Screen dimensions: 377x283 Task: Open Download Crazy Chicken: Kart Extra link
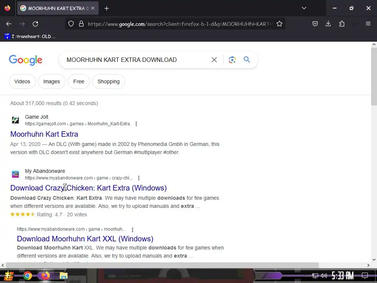(88, 188)
